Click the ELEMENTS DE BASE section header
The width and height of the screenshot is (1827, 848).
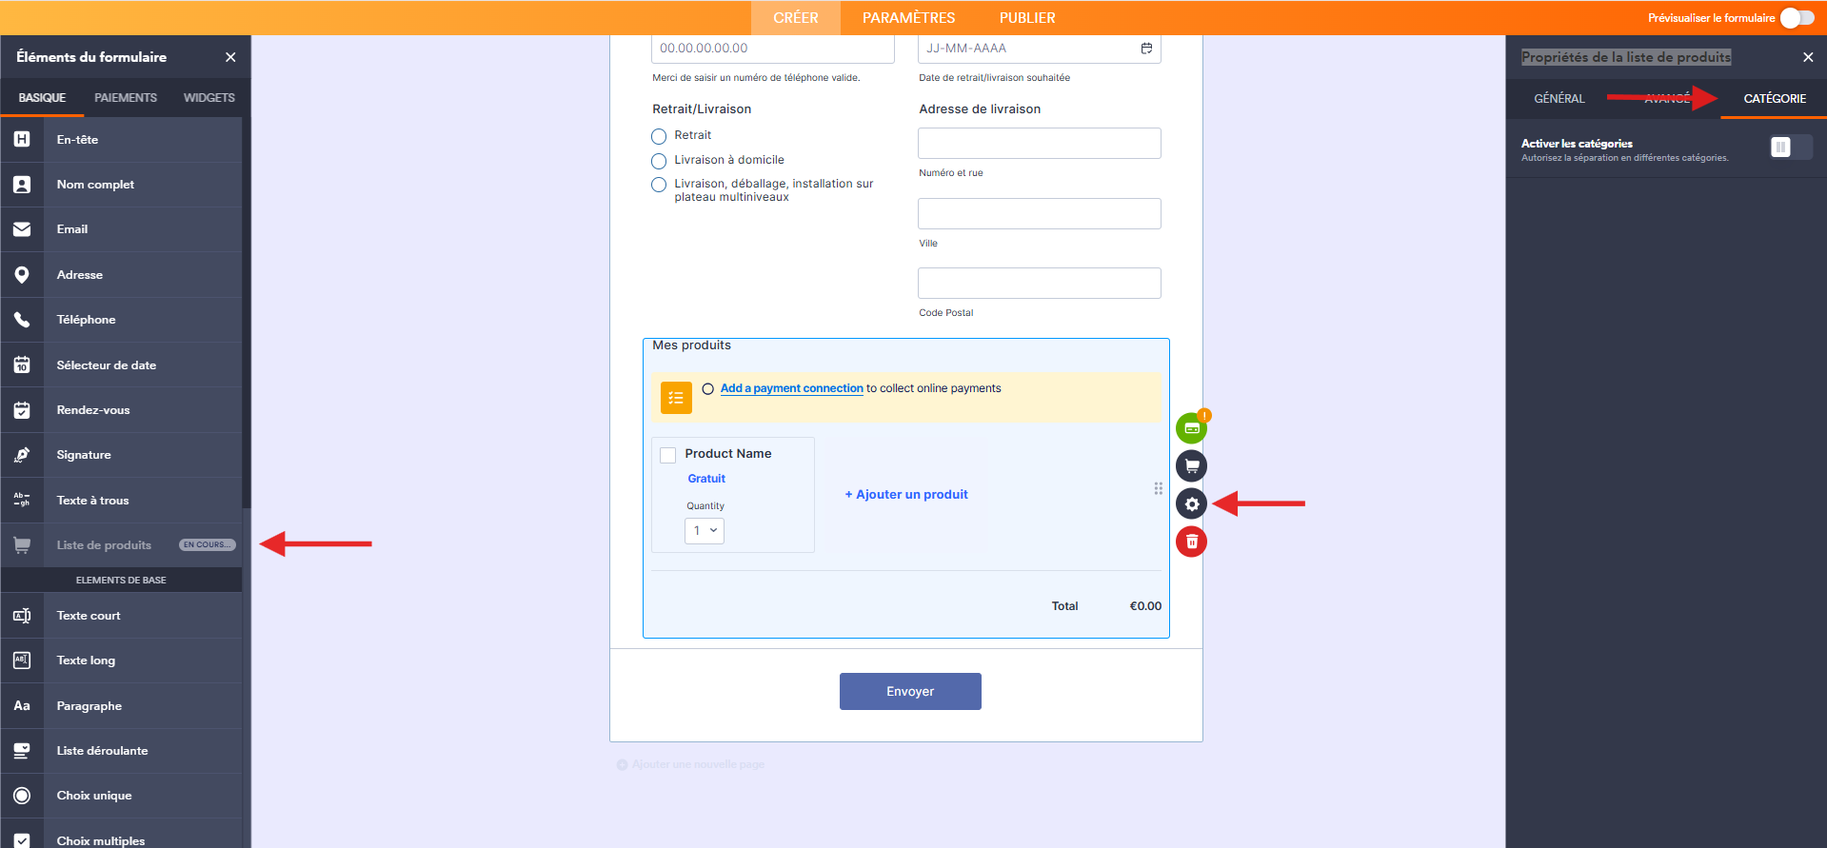[x=121, y=581]
